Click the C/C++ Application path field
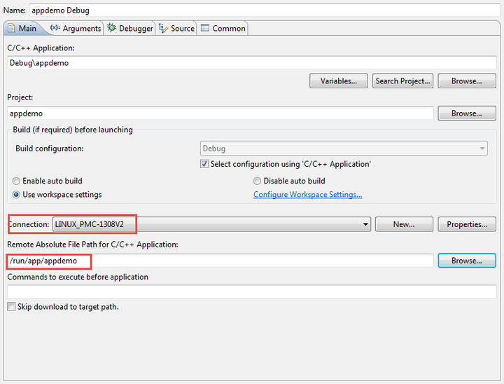 pyautogui.click(x=252, y=63)
